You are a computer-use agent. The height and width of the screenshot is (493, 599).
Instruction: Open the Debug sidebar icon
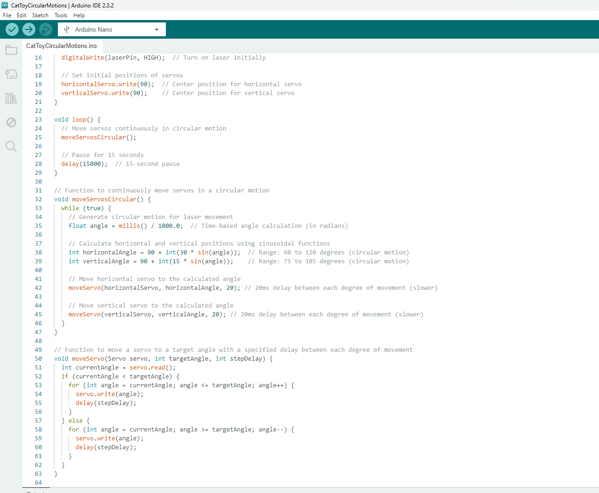(x=11, y=123)
